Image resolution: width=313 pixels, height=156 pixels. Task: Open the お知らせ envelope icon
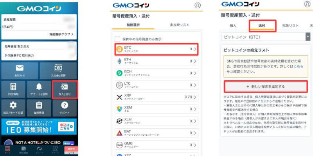(x=20, y=68)
